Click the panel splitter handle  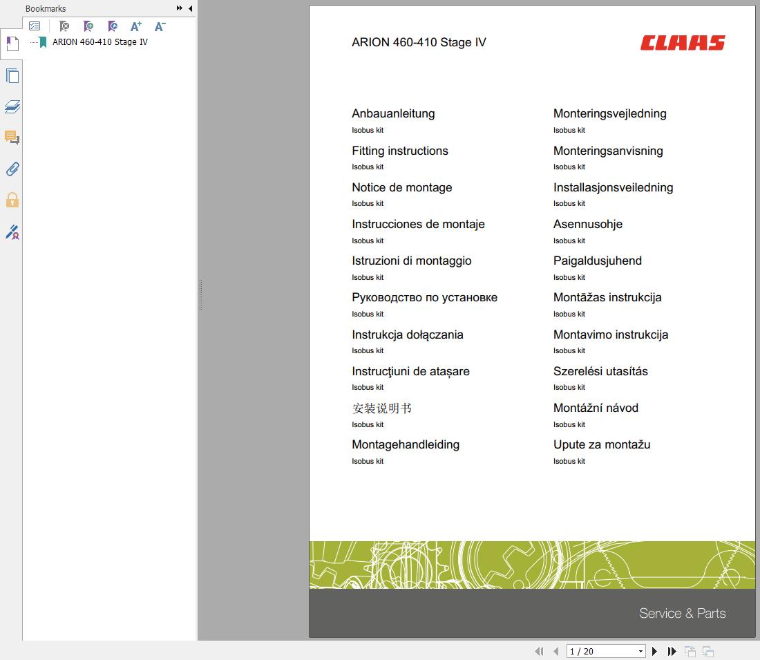point(200,294)
